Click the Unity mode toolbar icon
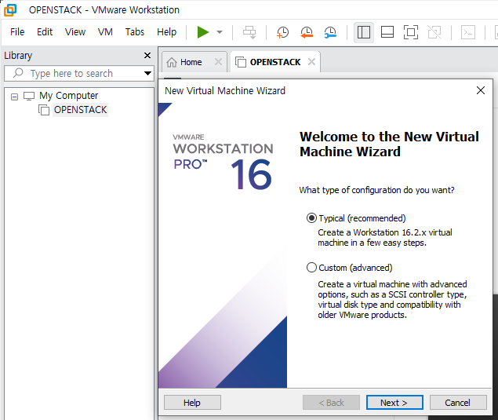The height and width of the screenshot is (420, 498). click(434, 32)
